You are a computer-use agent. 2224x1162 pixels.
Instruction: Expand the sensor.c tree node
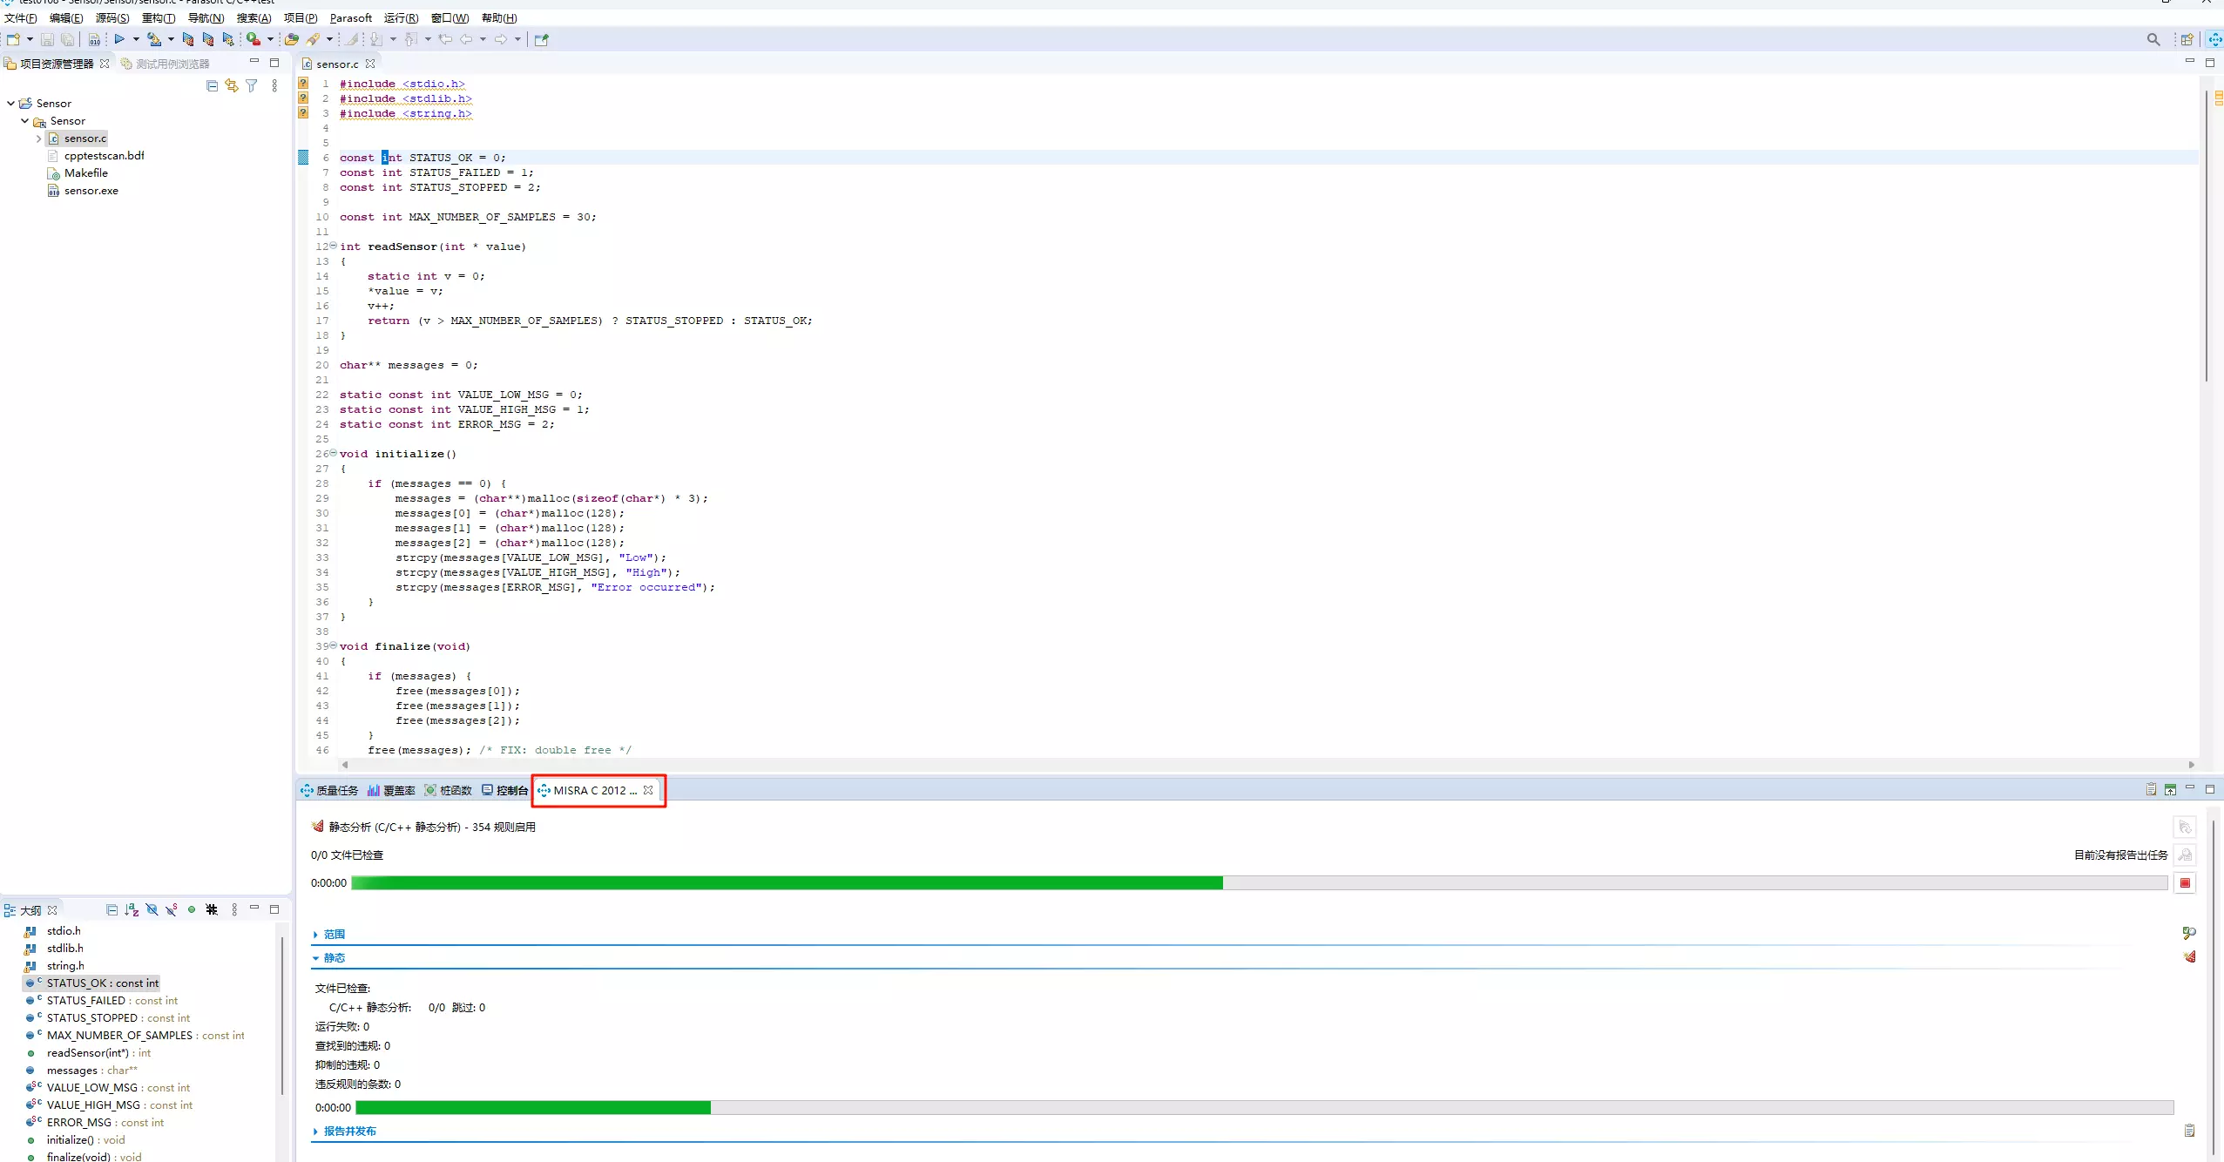point(38,138)
